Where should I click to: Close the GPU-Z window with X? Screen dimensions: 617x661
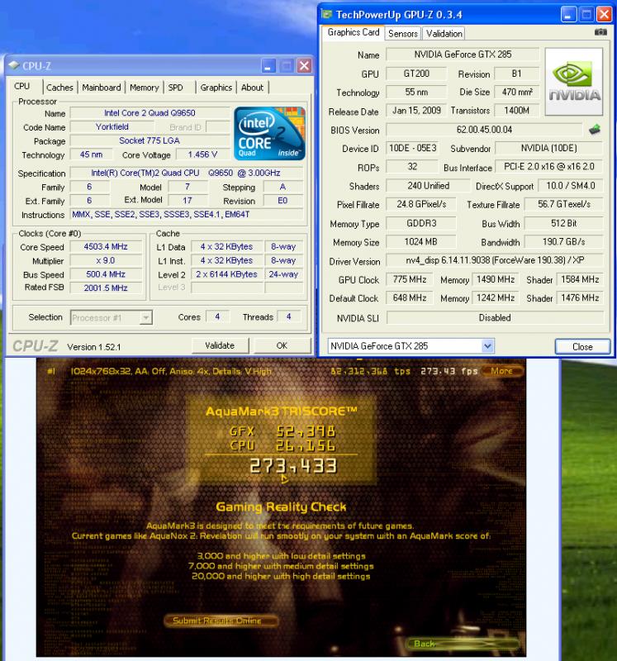pos(605,15)
